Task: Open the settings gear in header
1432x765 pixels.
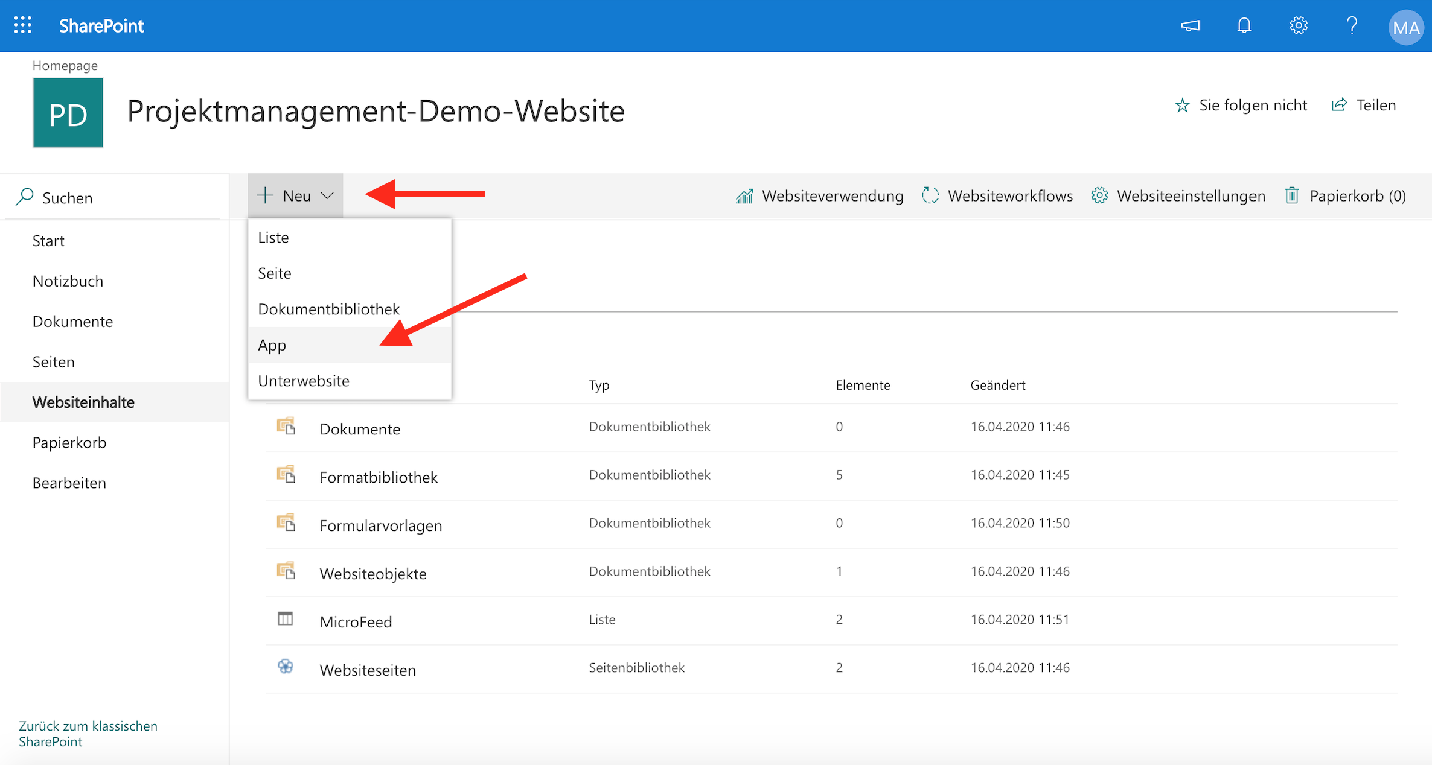Action: tap(1298, 25)
